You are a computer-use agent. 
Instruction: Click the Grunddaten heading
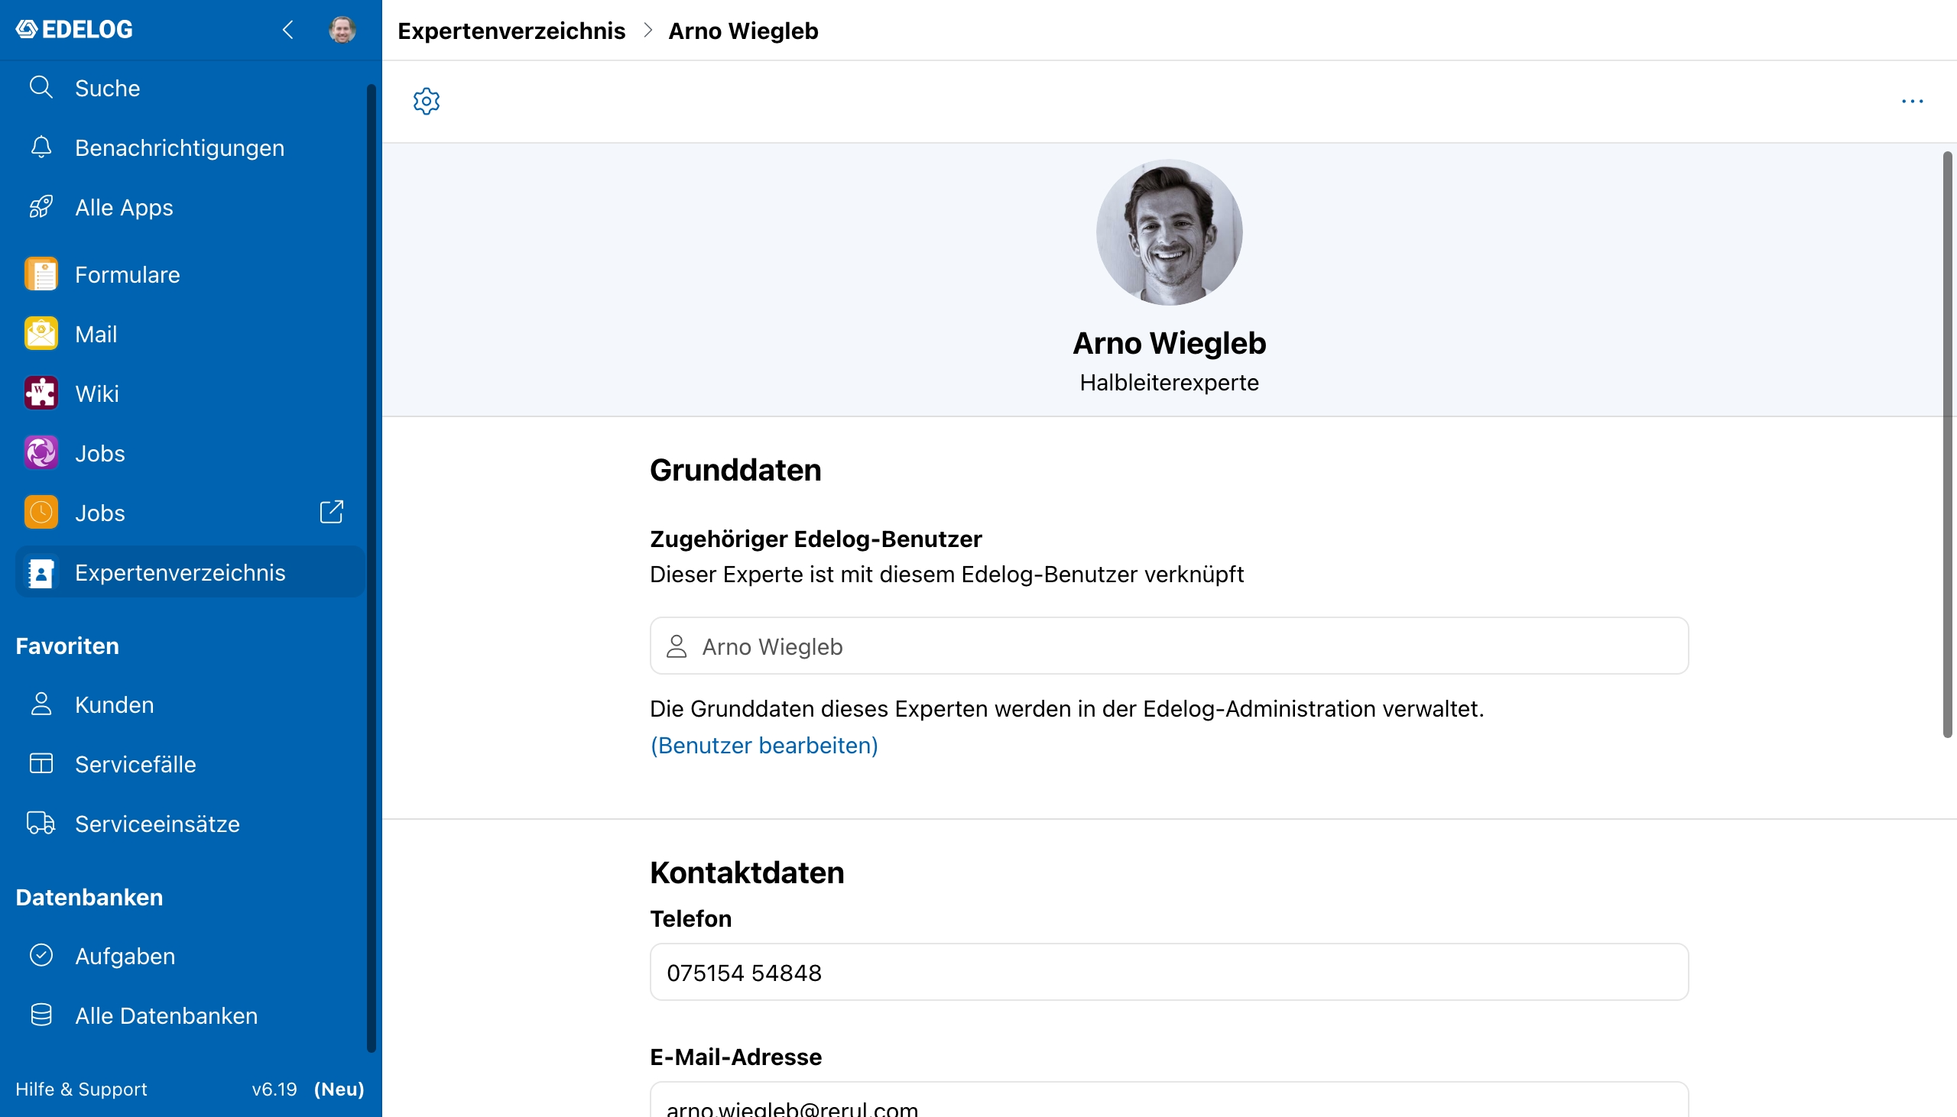pyautogui.click(x=735, y=470)
